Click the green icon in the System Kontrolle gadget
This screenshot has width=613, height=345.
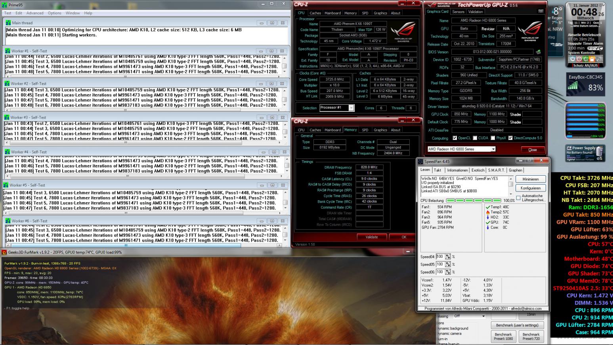tap(586, 59)
